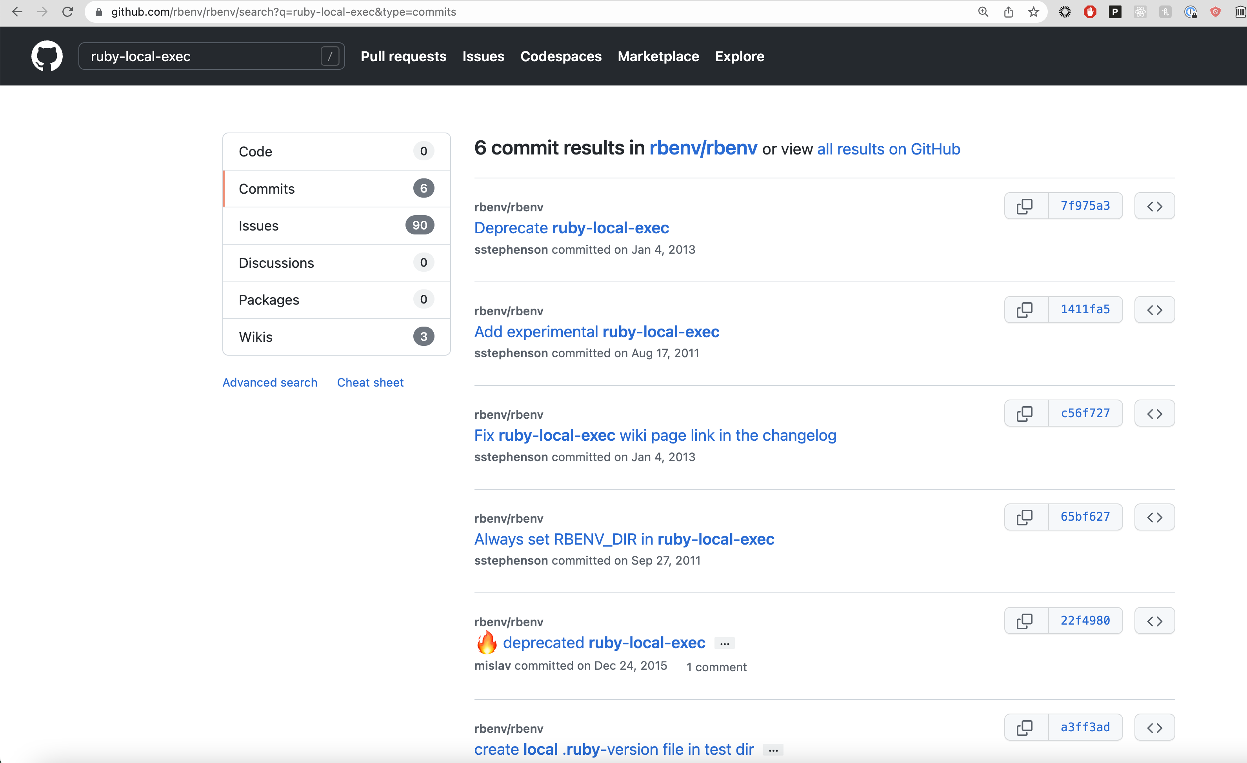Click the slash shortcut key hint in search
1247x763 pixels.
coord(330,56)
